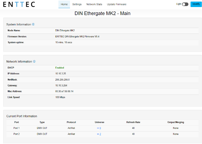Click the Refresh Rate column header
The width and height of the screenshot is (202, 144).
point(133,122)
